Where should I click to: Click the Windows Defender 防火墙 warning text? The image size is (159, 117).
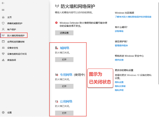[83, 24]
